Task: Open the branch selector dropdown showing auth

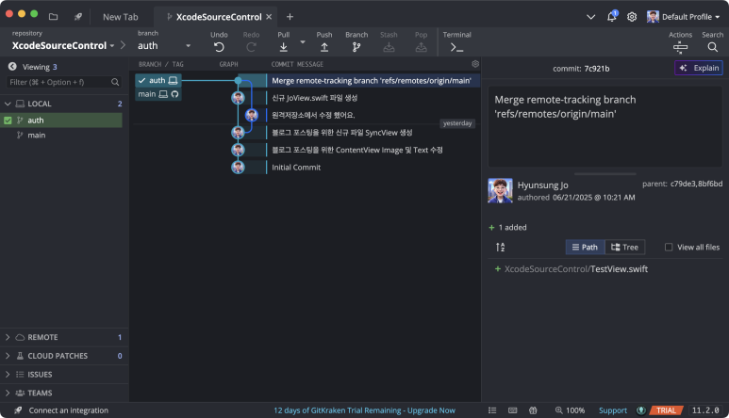Action: (x=164, y=45)
